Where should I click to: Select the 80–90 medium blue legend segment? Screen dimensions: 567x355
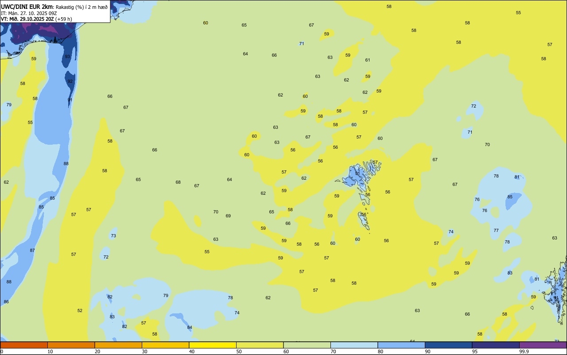coord(401,345)
